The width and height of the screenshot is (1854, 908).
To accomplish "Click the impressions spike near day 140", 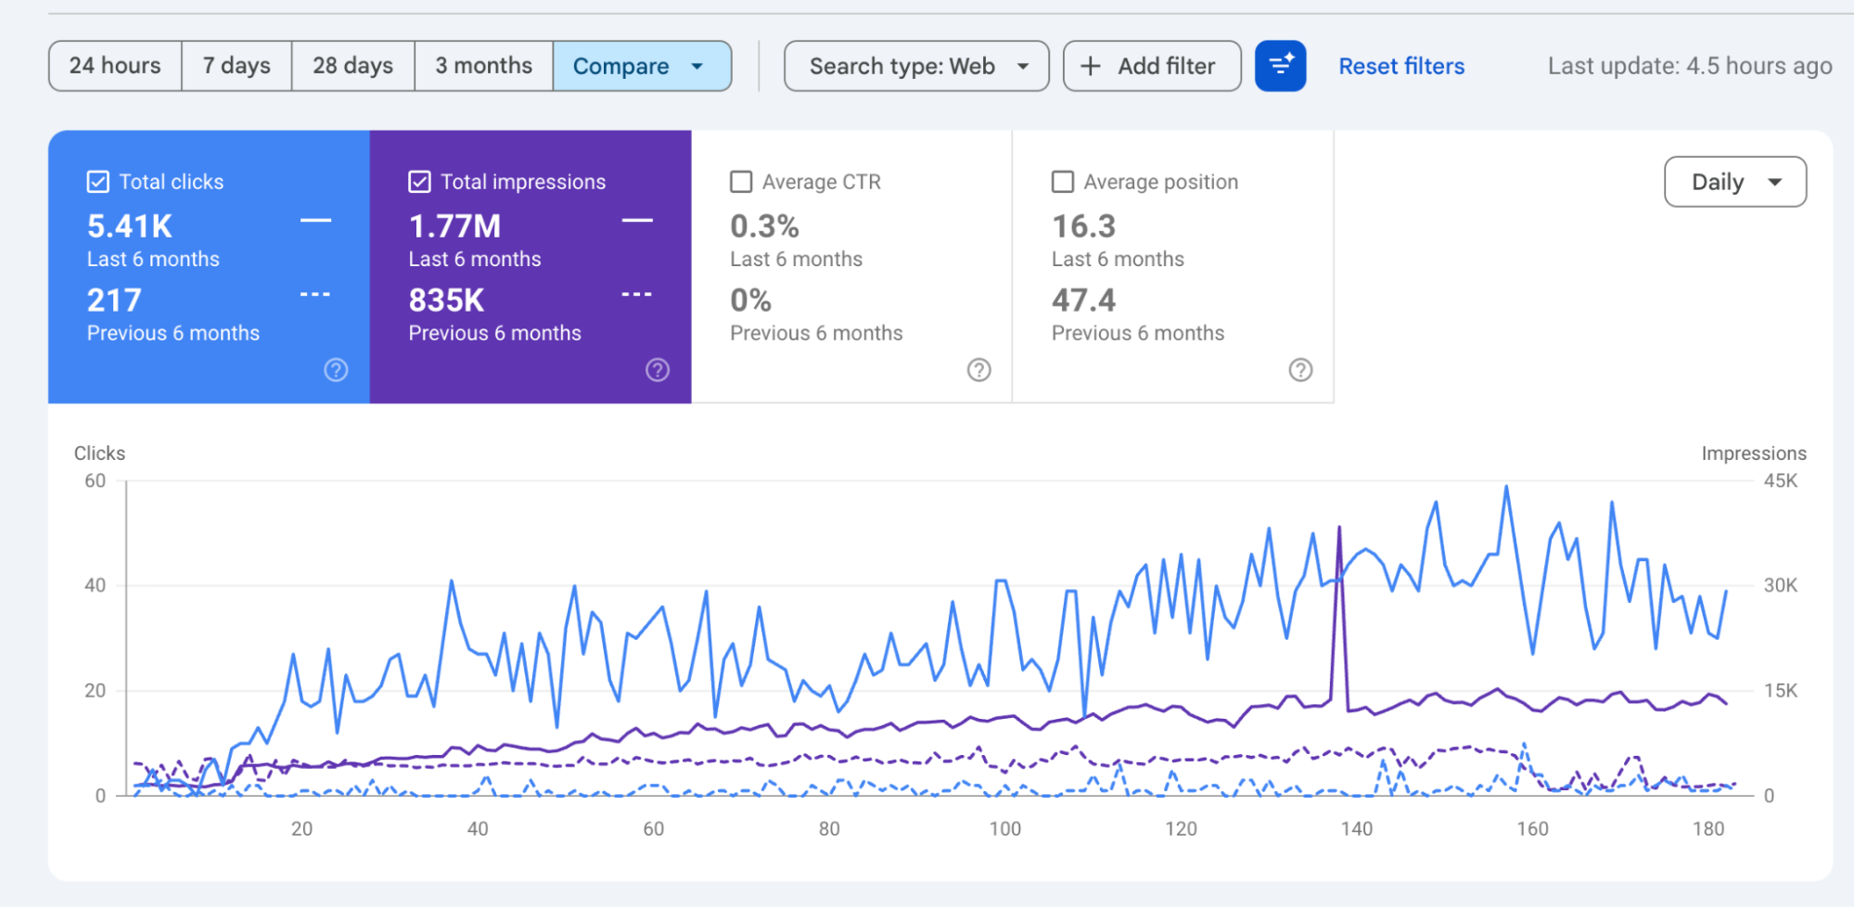I will point(1339,529).
